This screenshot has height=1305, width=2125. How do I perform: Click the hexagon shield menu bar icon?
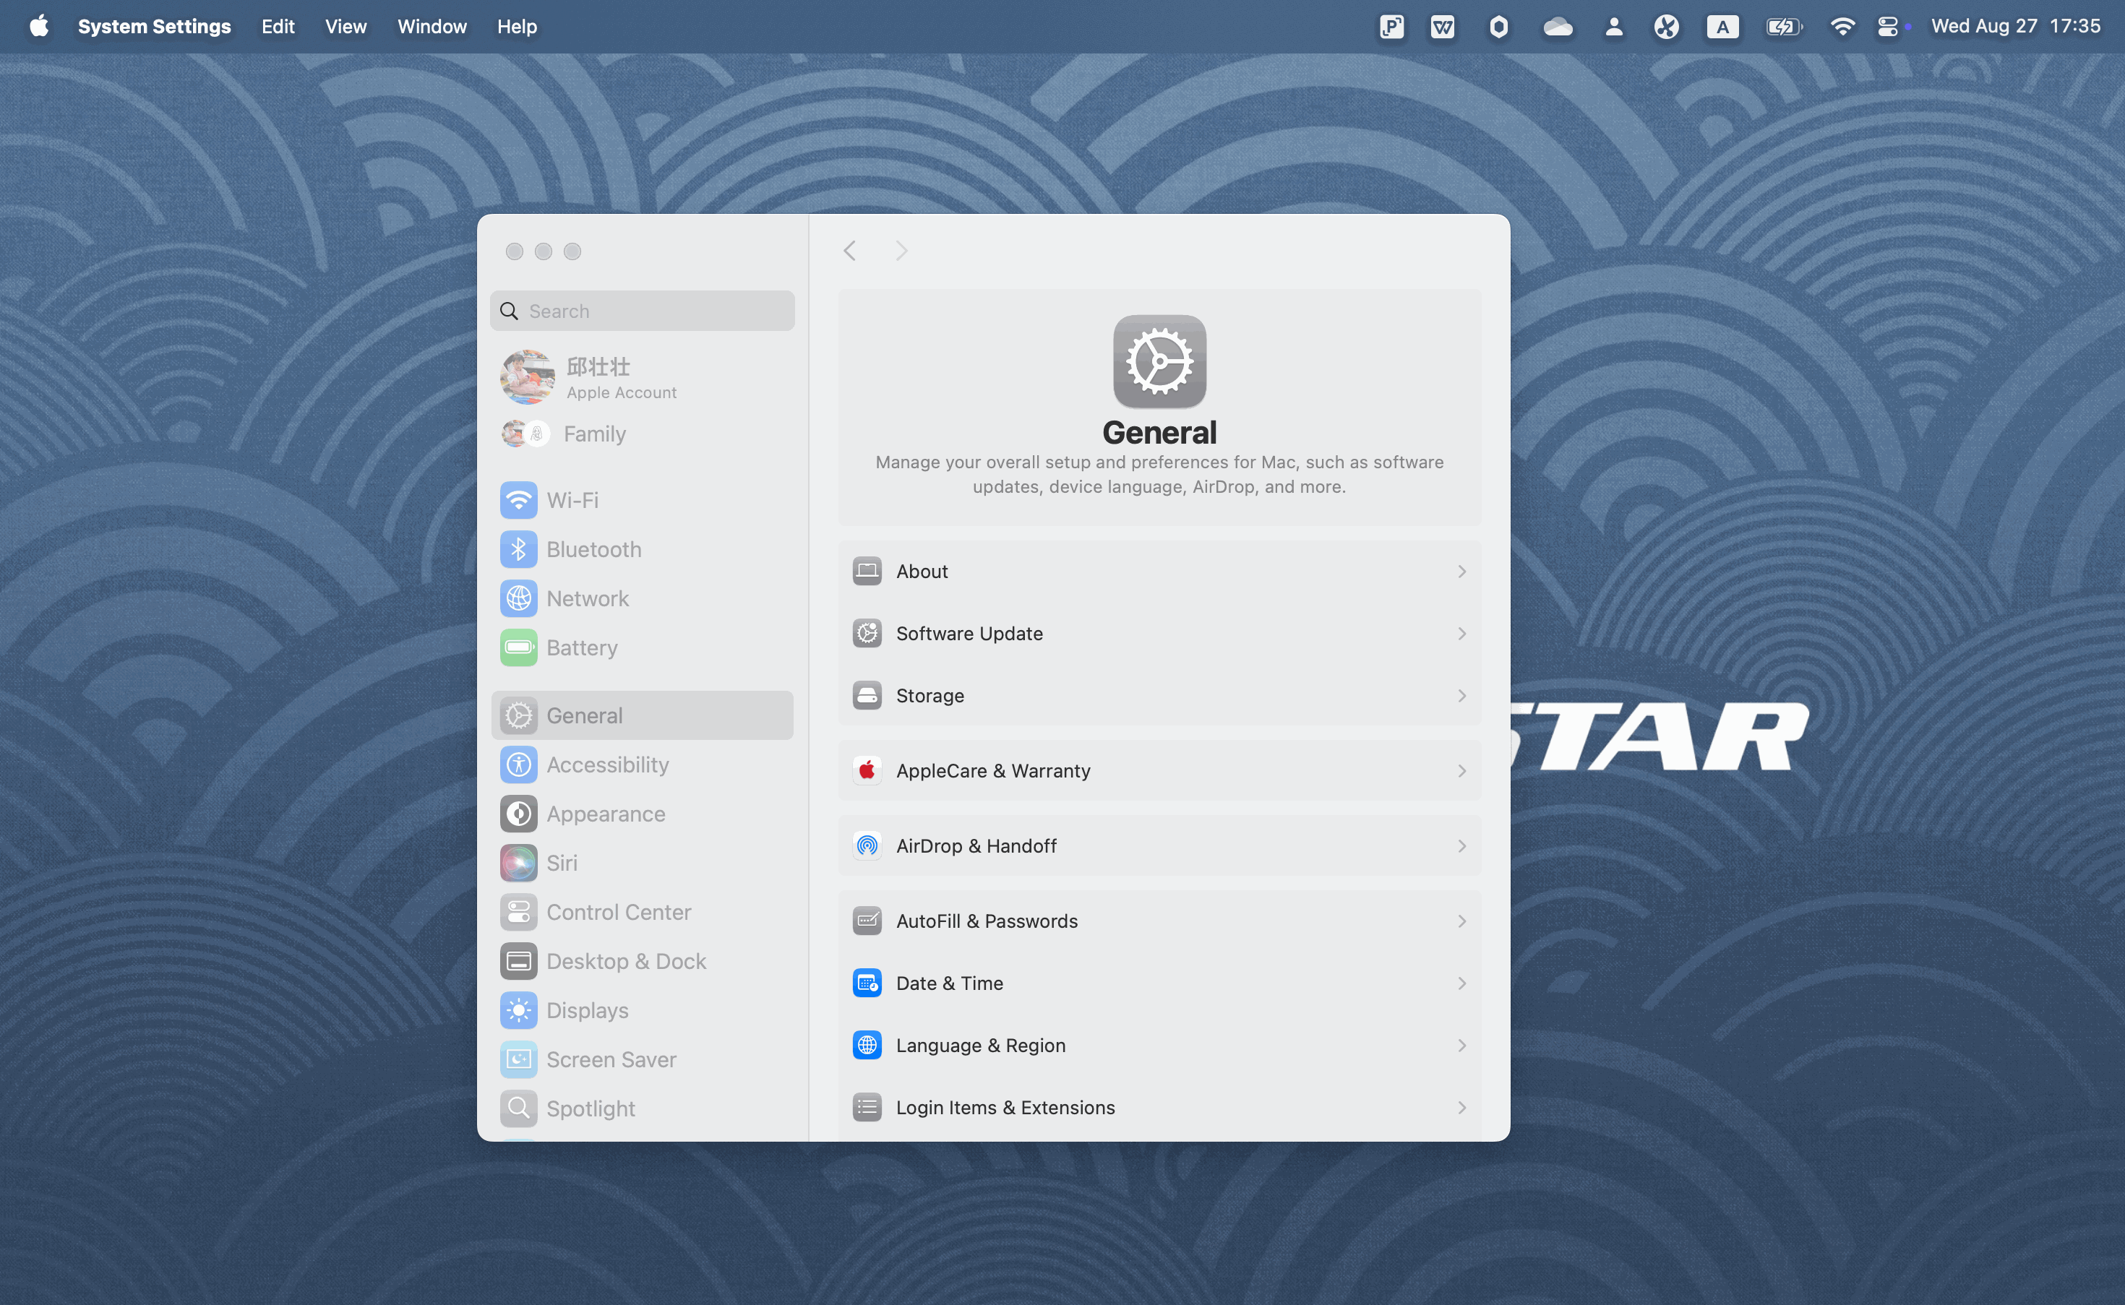1498,27
